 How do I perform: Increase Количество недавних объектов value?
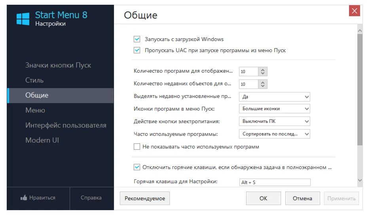263,82
